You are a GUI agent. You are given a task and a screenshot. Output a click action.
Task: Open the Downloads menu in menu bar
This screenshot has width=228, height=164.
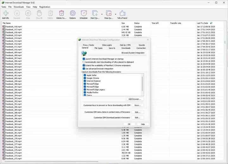[x=19, y=7]
